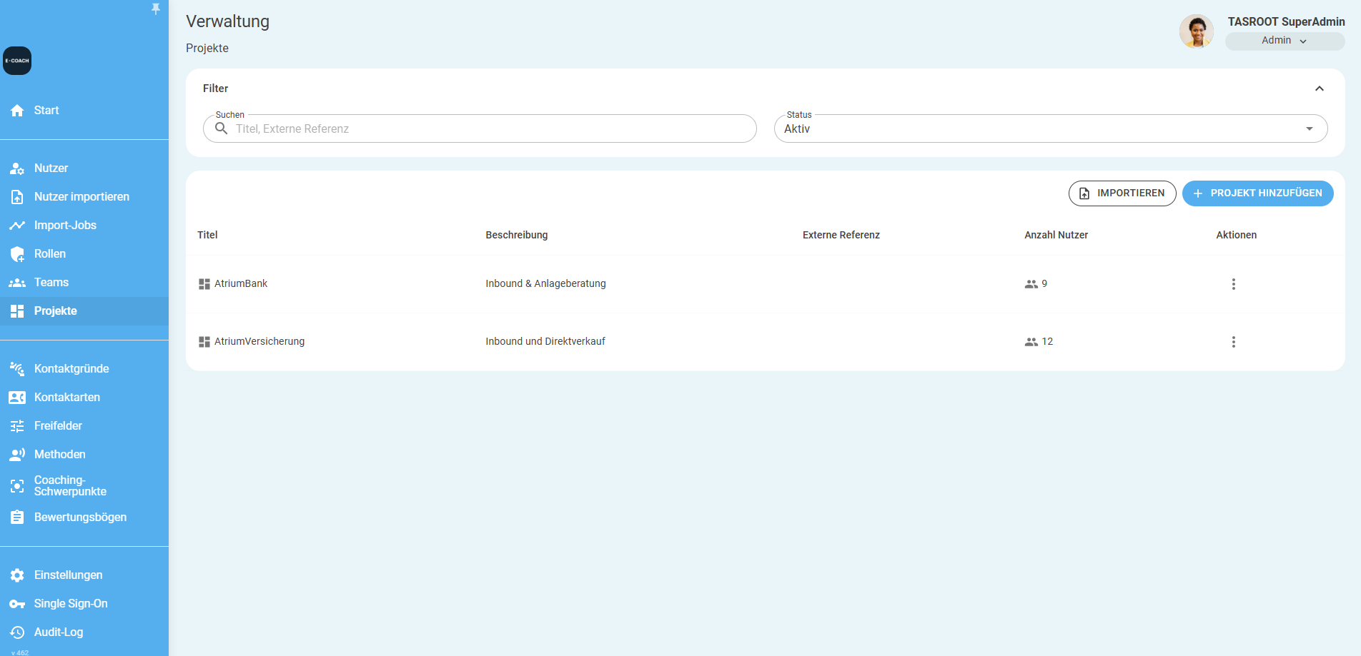Click the Rollen shield icon

(x=17, y=254)
